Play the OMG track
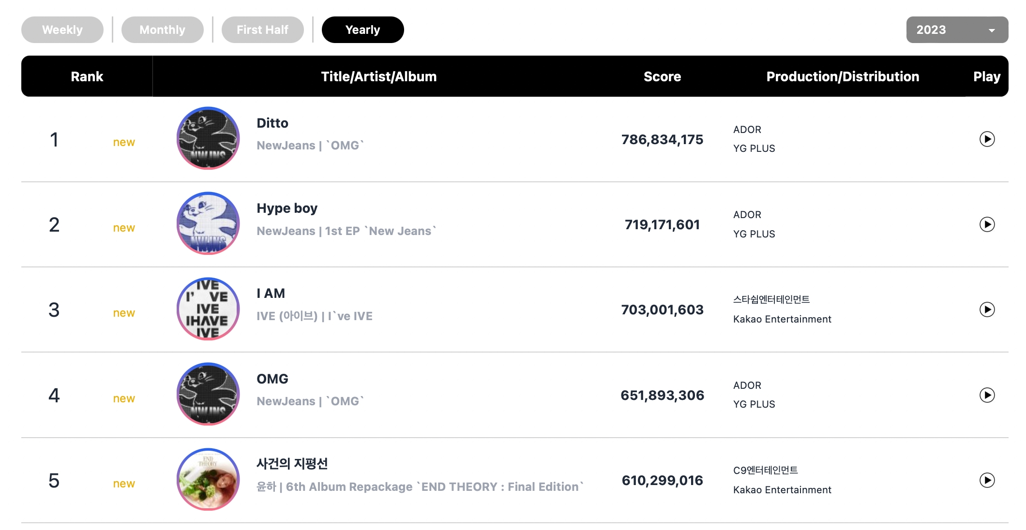The image size is (1026, 530). coord(987,395)
